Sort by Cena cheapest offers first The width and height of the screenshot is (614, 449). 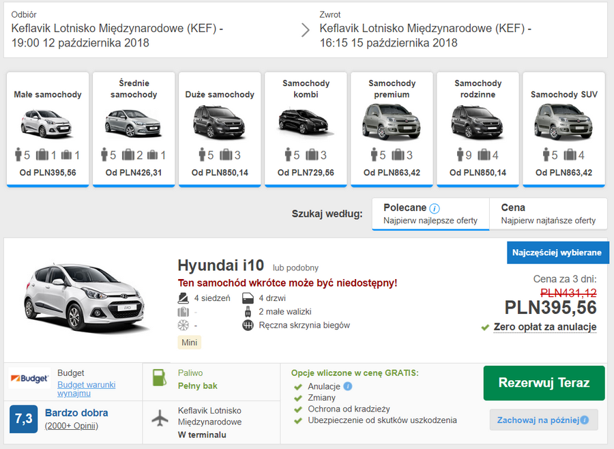(x=549, y=214)
